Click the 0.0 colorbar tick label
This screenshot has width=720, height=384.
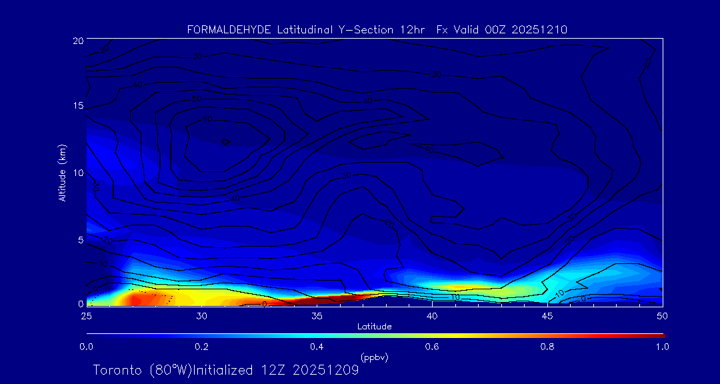(x=86, y=347)
